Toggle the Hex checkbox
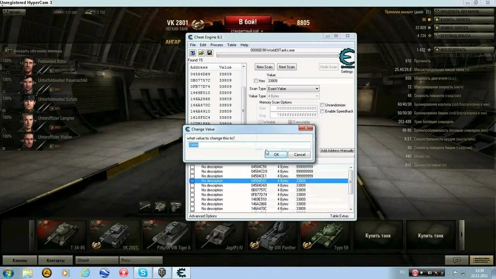Viewport: 496px width, 279px height. click(256, 81)
